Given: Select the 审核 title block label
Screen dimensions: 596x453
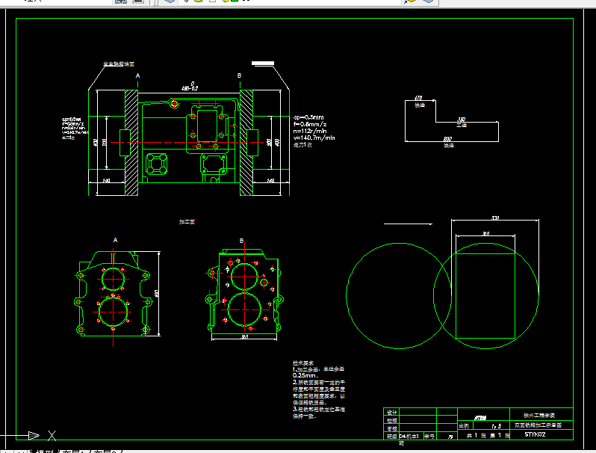Looking at the screenshot, I should click(392, 428).
